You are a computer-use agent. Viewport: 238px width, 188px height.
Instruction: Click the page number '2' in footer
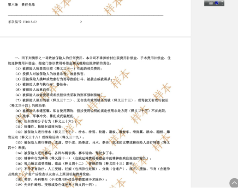(x=81, y=22)
